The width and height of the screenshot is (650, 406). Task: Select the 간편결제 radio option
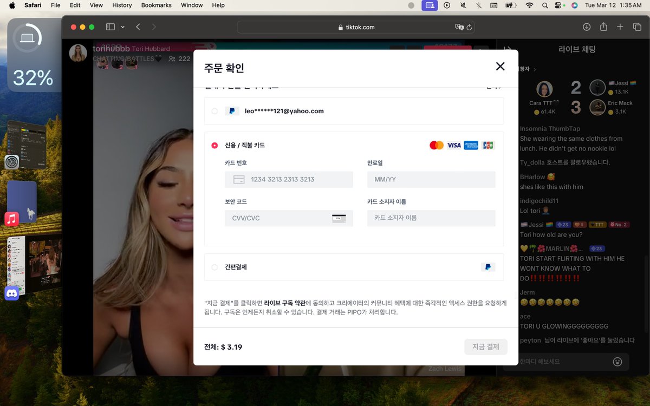[x=214, y=267]
